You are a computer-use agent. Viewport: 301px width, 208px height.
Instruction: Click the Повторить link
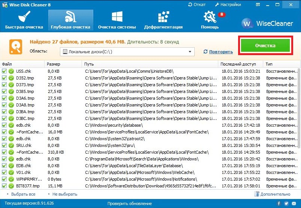[221, 52]
